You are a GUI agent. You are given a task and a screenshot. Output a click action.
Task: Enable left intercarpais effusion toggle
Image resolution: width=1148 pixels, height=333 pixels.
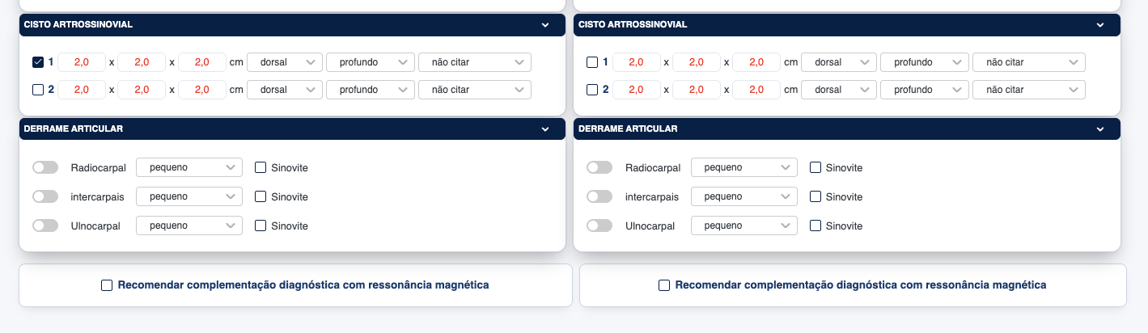point(45,196)
